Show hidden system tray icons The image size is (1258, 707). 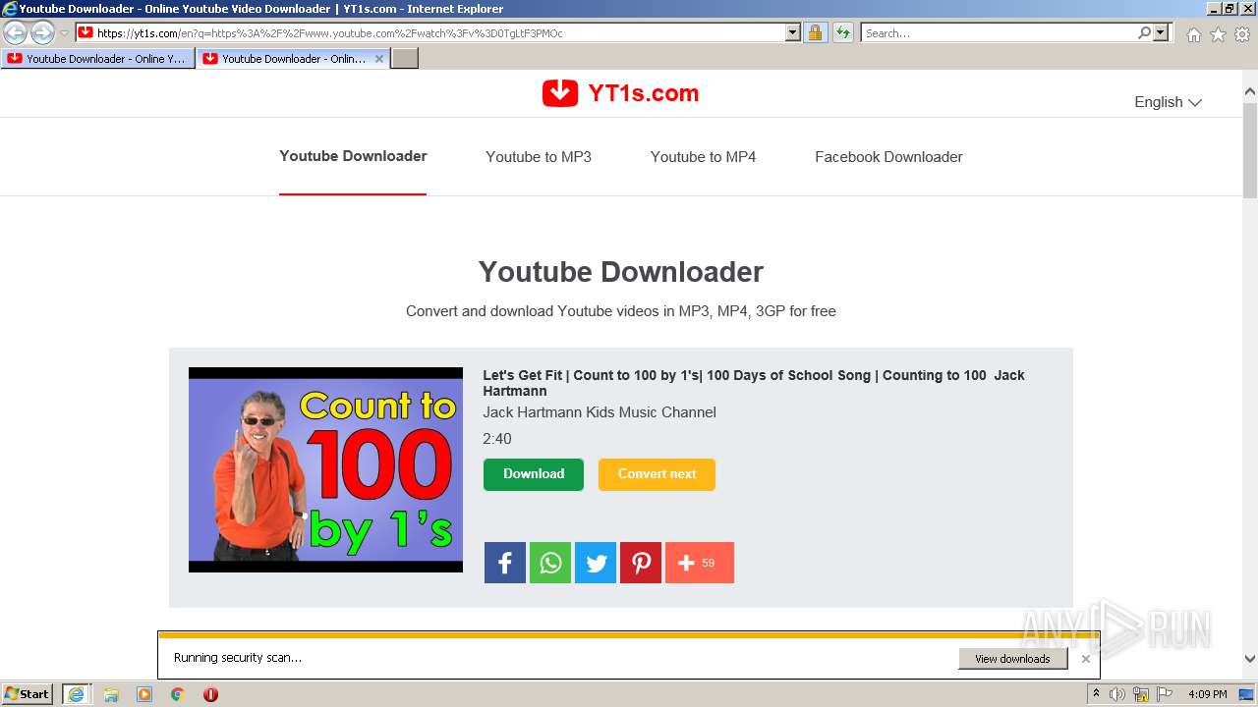click(1096, 694)
